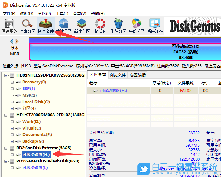Collapse the HD1:ST2000DM008 disk node
The width and height of the screenshot is (221, 177).
6,115
